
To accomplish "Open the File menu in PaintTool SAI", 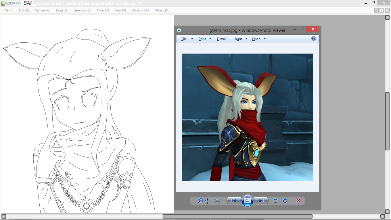I will (8, 10).
